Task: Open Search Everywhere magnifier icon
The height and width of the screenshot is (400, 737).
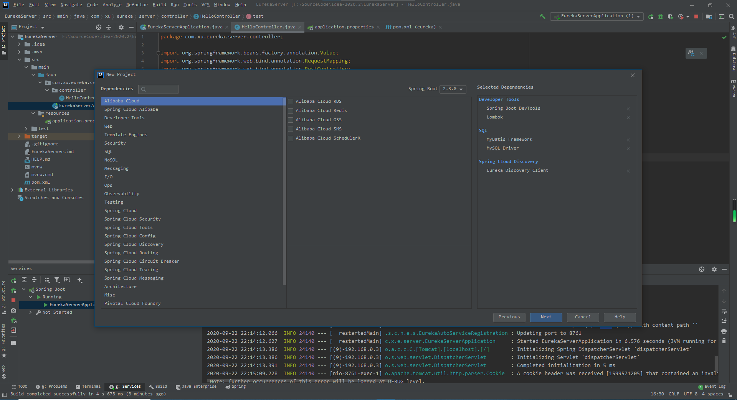Action: (732, 16)
